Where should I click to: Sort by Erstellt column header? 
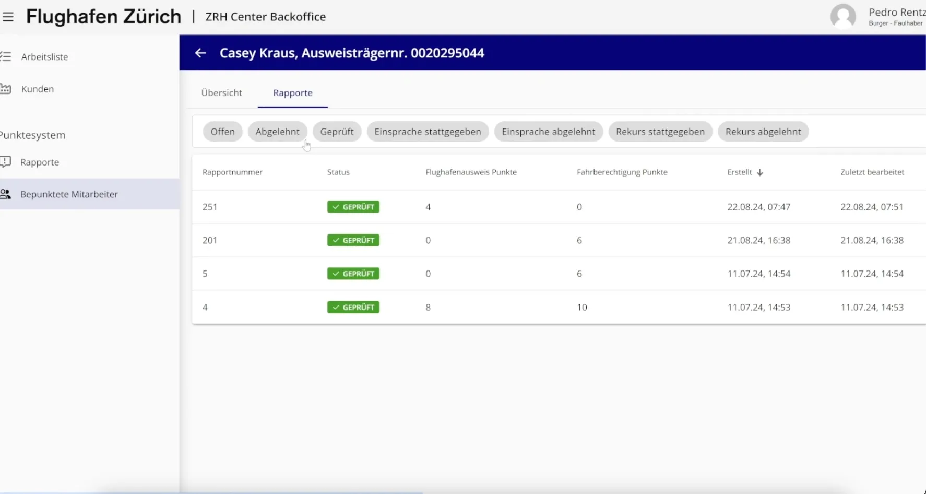[740, 172]
